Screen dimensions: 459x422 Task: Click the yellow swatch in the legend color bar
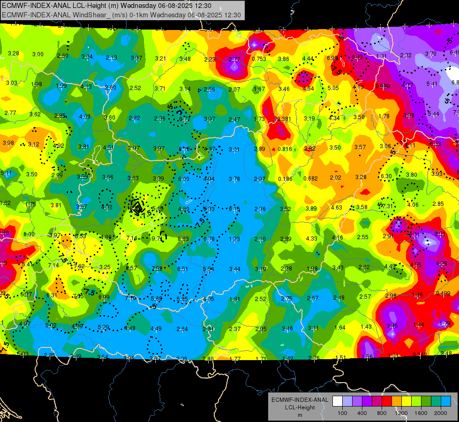pyautogui.click(x=406, y=401)
